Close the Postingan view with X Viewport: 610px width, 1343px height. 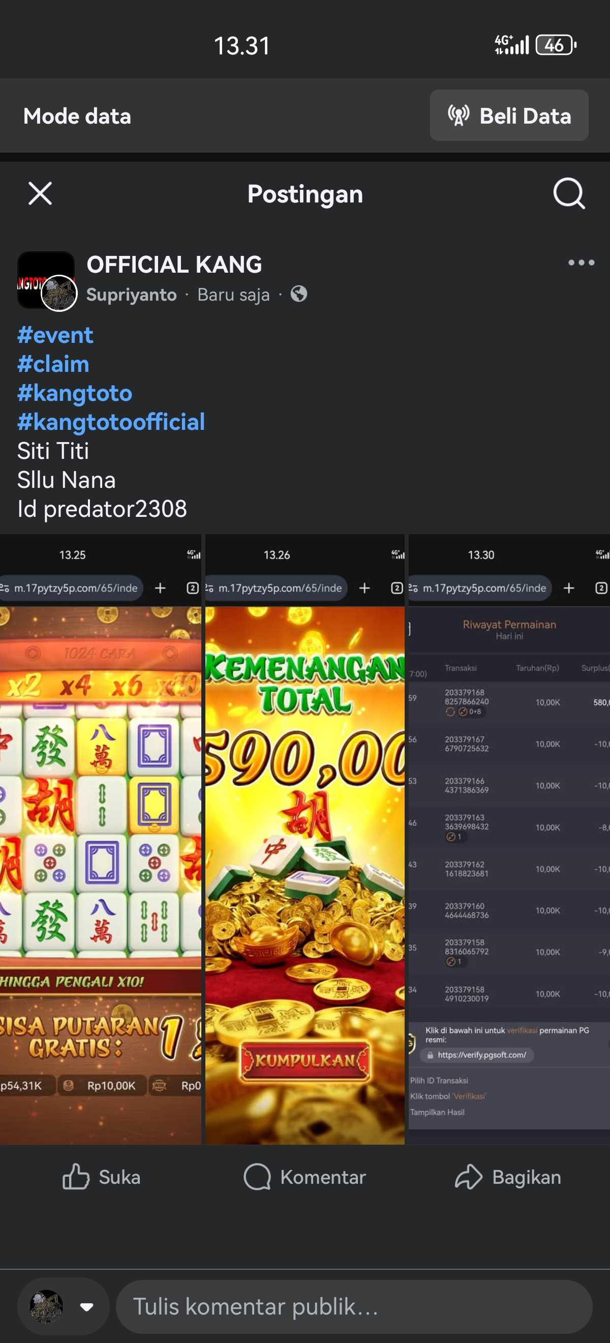coord(40,193)
